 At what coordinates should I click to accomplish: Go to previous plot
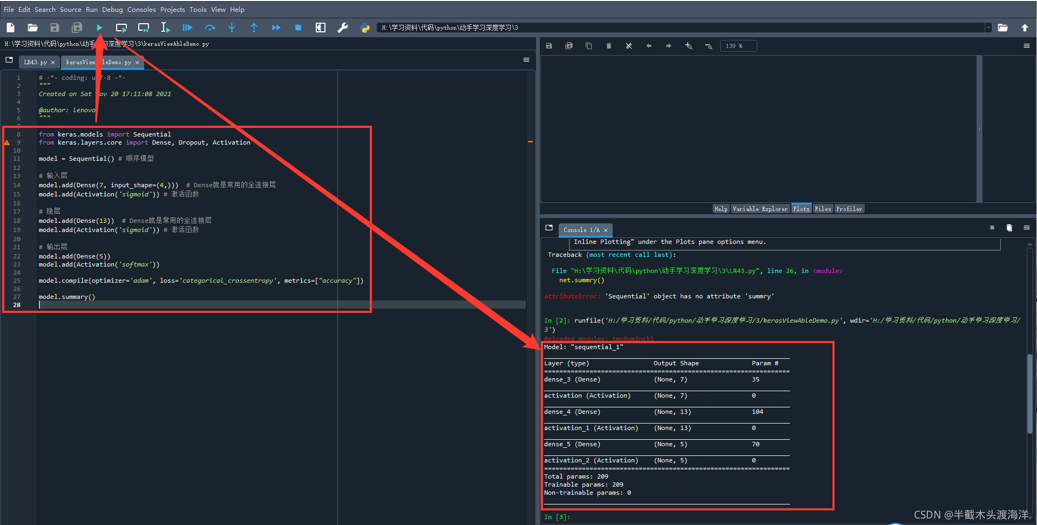click(x=649, y=46)
